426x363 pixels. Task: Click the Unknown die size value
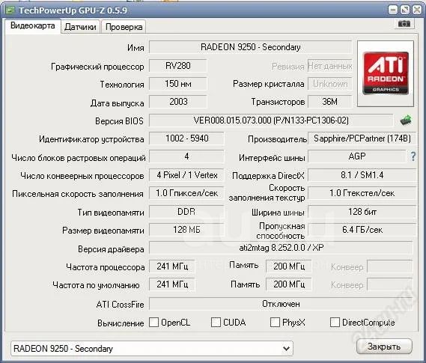[330, 84]
